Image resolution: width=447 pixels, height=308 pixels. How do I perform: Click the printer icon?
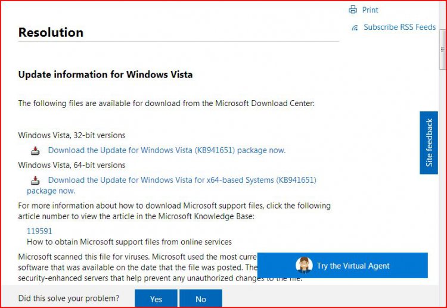pyautogui.click(x=353, y=10)
